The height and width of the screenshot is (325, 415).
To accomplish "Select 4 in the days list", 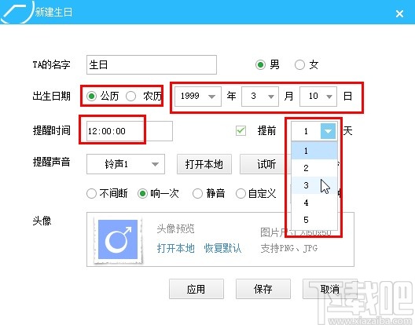I will tap(314, 203).
